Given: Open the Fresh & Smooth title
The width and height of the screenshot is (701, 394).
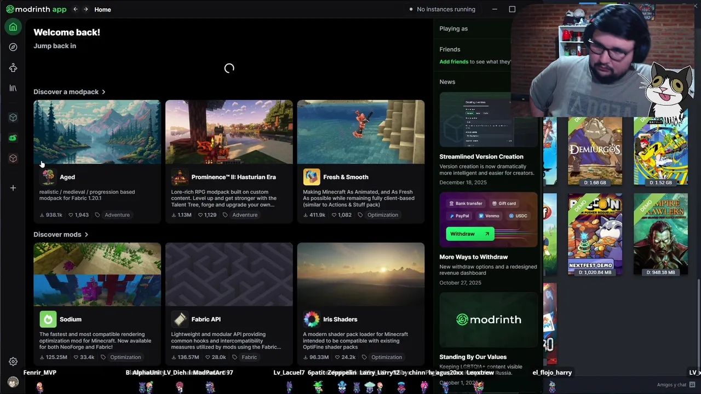Looking at the screenshot, I should pos(346,177).
